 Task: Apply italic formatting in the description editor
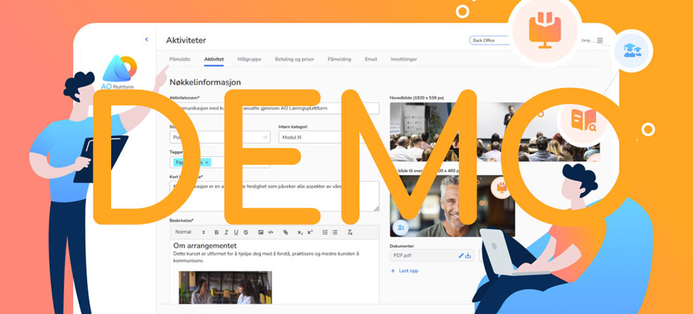[x=226, y=232]
